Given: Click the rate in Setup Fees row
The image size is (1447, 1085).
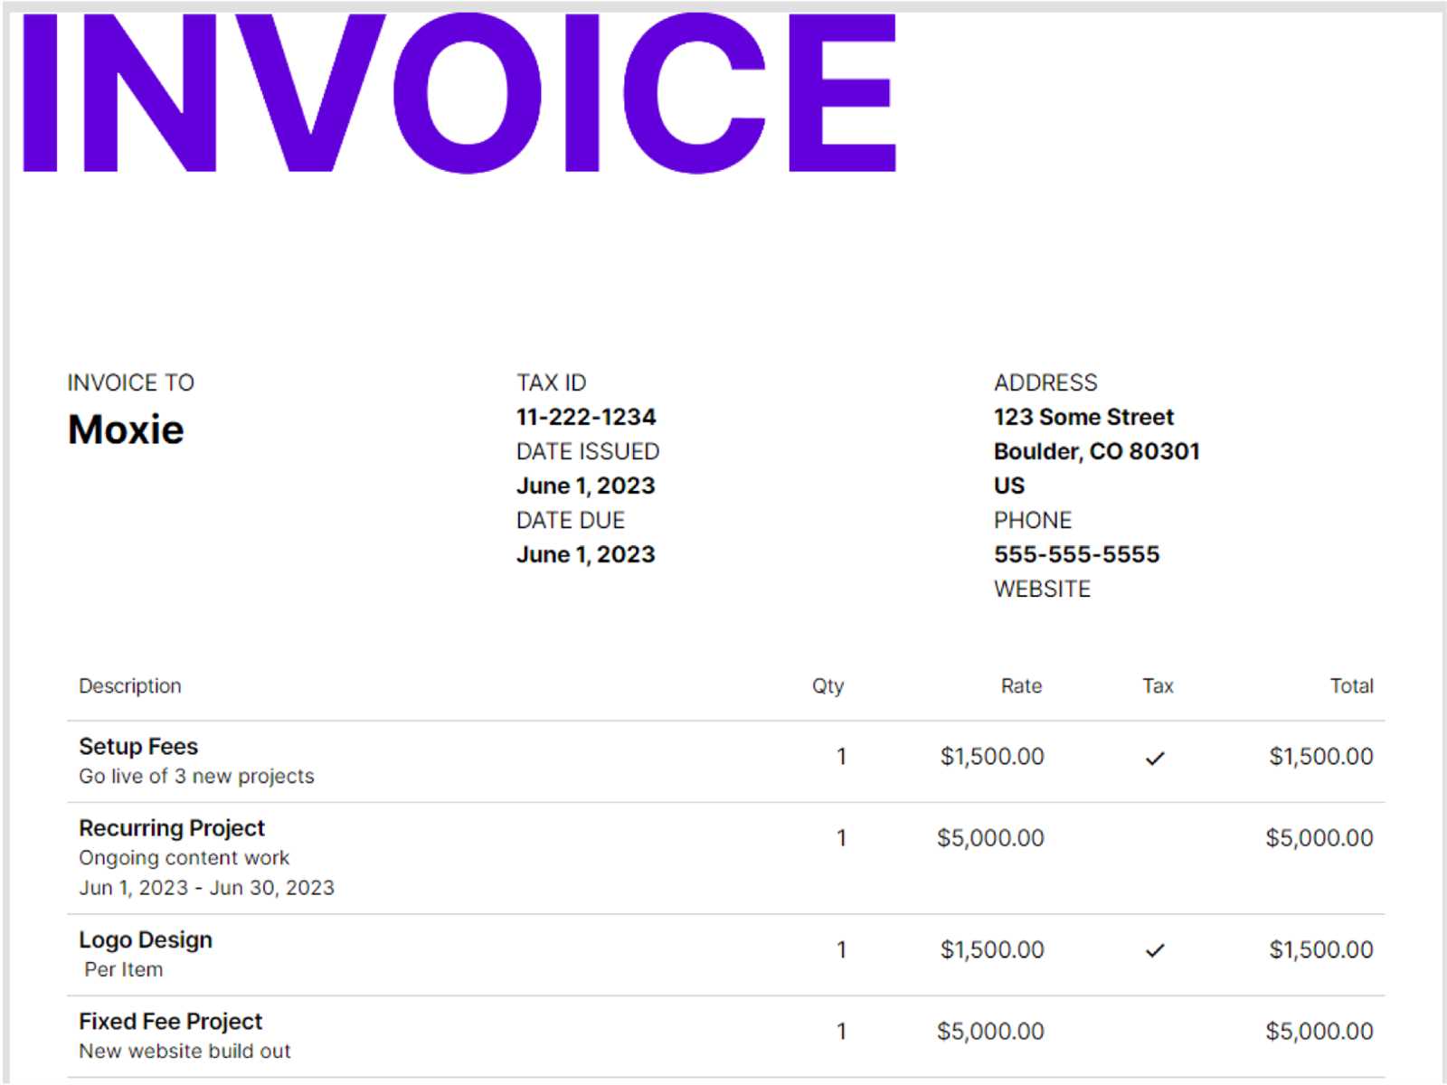Looking at the screenshot, I should pos(992,757).
